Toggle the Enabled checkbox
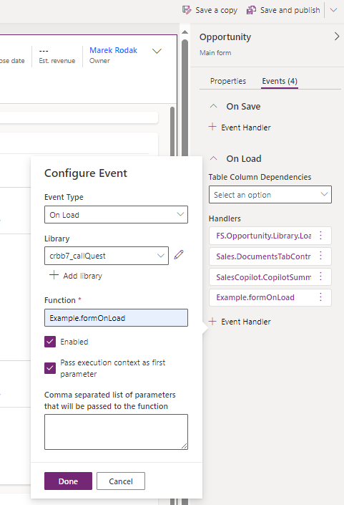Image resolution: width=344 pixels, height=505 pixels. coord(50,342)
